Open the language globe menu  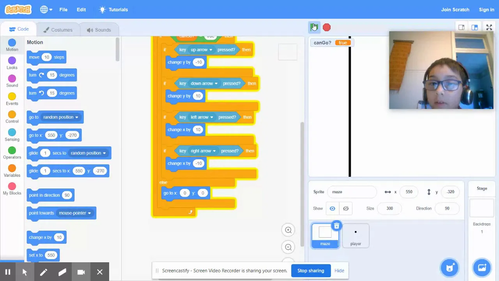point(46,9)
